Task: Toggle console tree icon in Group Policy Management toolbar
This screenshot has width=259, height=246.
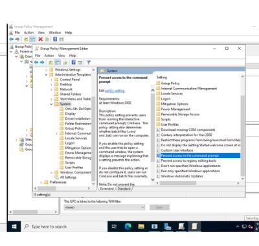Action: click(x=32, y=39)
